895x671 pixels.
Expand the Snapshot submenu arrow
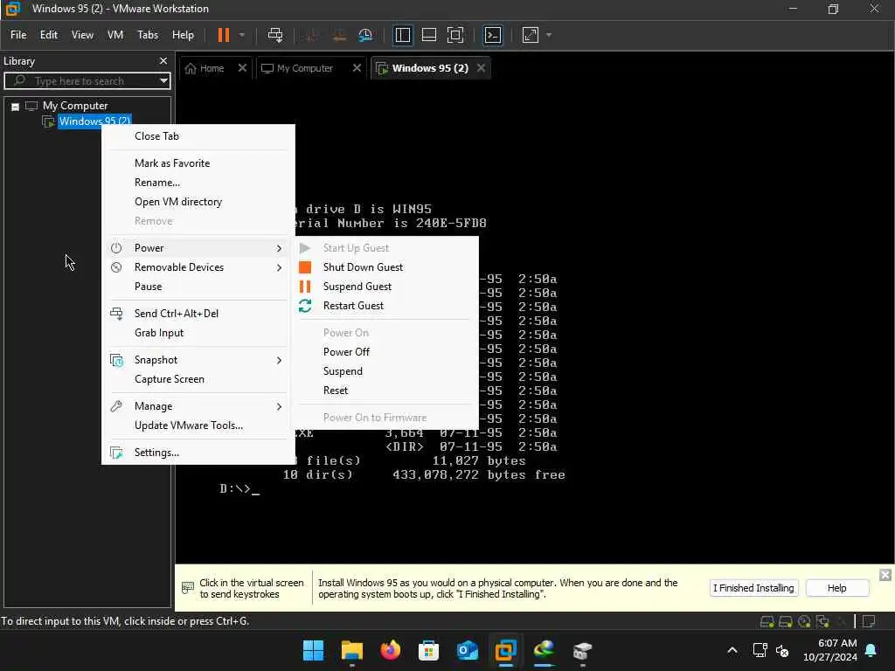point(279,360)
